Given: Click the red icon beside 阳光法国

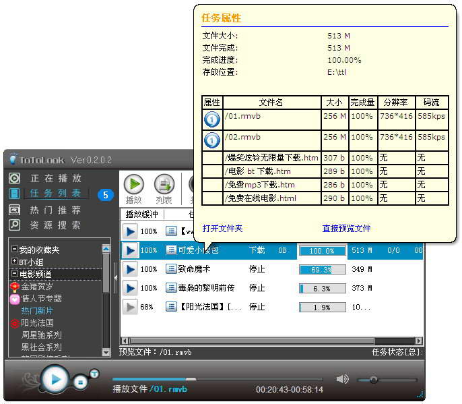Looking at the screenshot, I should (14, 324).
